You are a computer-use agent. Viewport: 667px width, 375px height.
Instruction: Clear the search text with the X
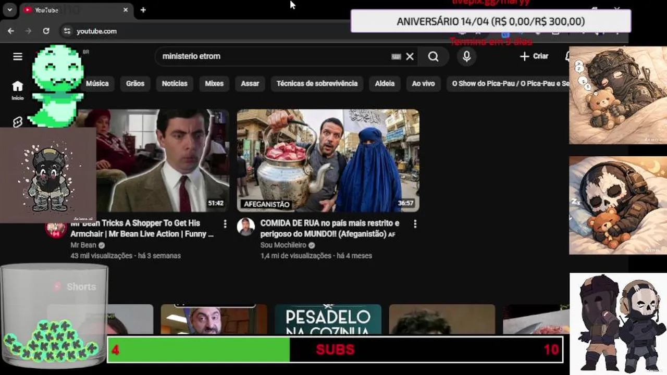pyautogui.click(x=410, y=56)
